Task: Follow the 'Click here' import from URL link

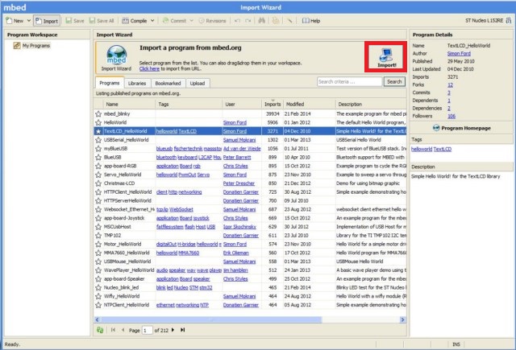Action: pyautogui.click(x=149, y=68)
